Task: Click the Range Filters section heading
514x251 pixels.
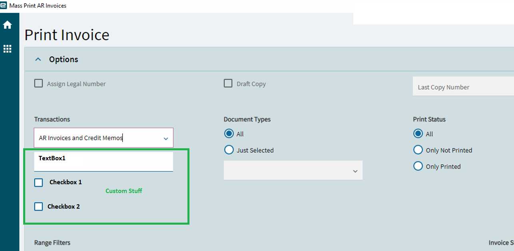Action: (53, 243)
